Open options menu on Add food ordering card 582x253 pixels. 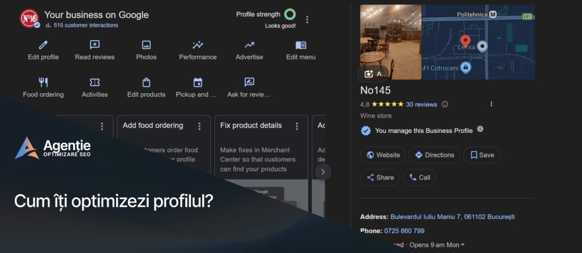[199, 126]
